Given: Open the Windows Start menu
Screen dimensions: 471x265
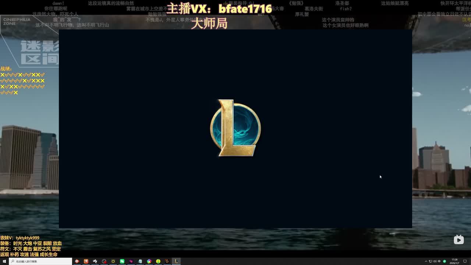Looking at the screenshot, I should 4,261.
